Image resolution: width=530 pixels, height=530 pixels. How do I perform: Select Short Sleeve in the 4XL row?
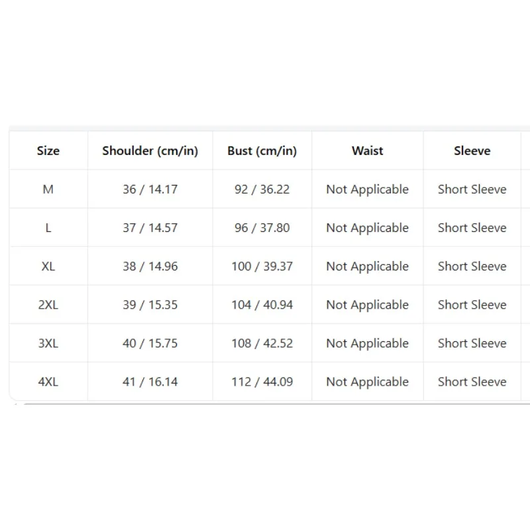coord(472,382)
